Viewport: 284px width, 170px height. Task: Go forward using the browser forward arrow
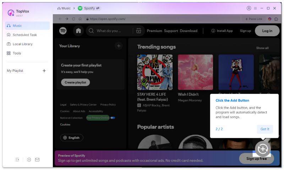(67, 19)
